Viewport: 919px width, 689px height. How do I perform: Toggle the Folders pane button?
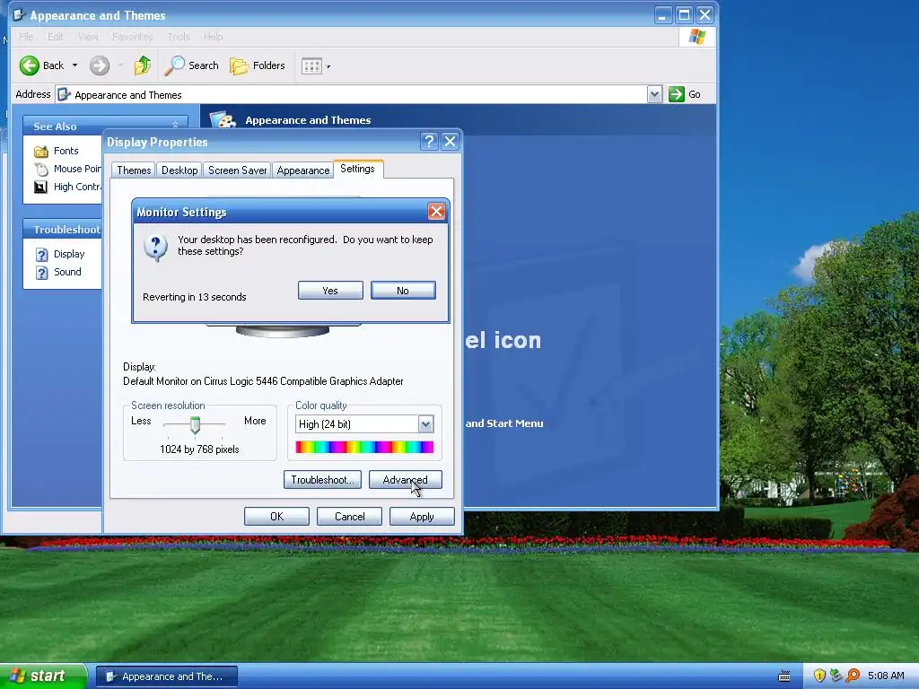[x=258, y=65]
